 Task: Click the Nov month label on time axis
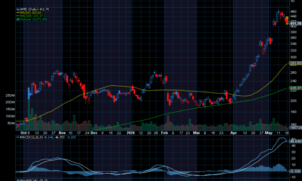[x=62, y=133]
